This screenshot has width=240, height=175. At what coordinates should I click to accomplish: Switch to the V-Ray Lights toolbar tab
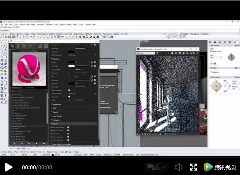(x=184, y=34)
